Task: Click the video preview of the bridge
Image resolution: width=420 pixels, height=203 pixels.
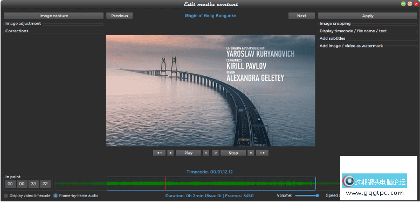Action: 210,90
